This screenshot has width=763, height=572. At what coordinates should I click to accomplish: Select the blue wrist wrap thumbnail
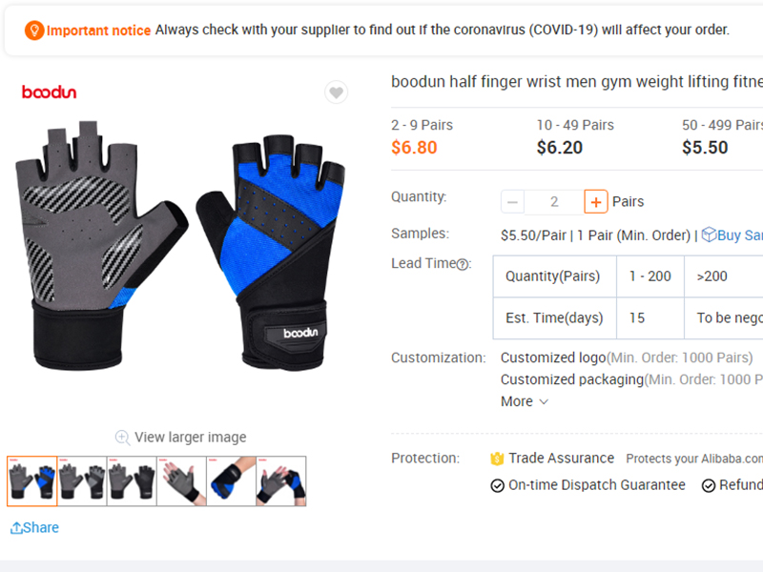coord(231,481)
